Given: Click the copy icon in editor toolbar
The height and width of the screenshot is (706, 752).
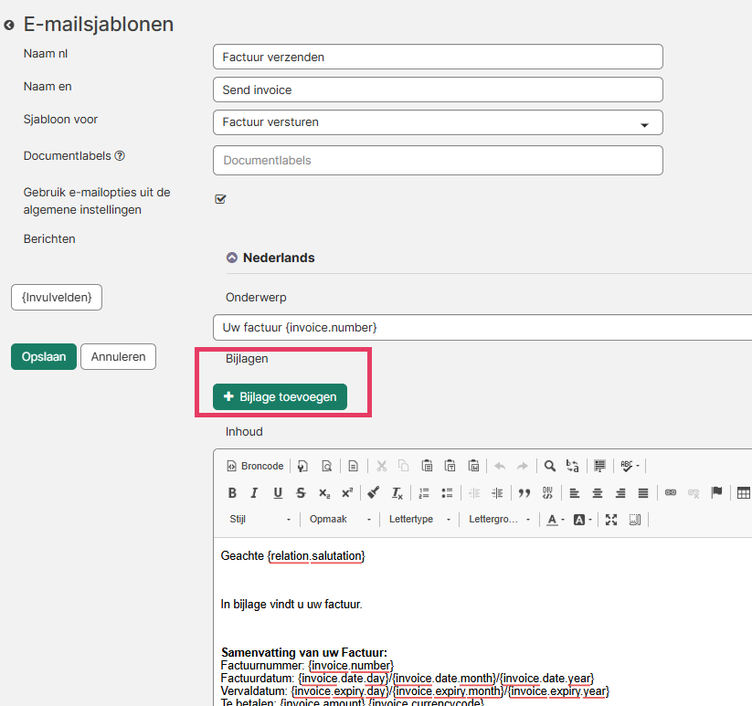Looking at the screenshot, I should (404, 466).
